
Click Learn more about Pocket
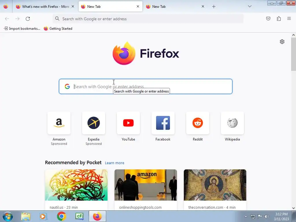pyautogui.click(x=114, y=163)
